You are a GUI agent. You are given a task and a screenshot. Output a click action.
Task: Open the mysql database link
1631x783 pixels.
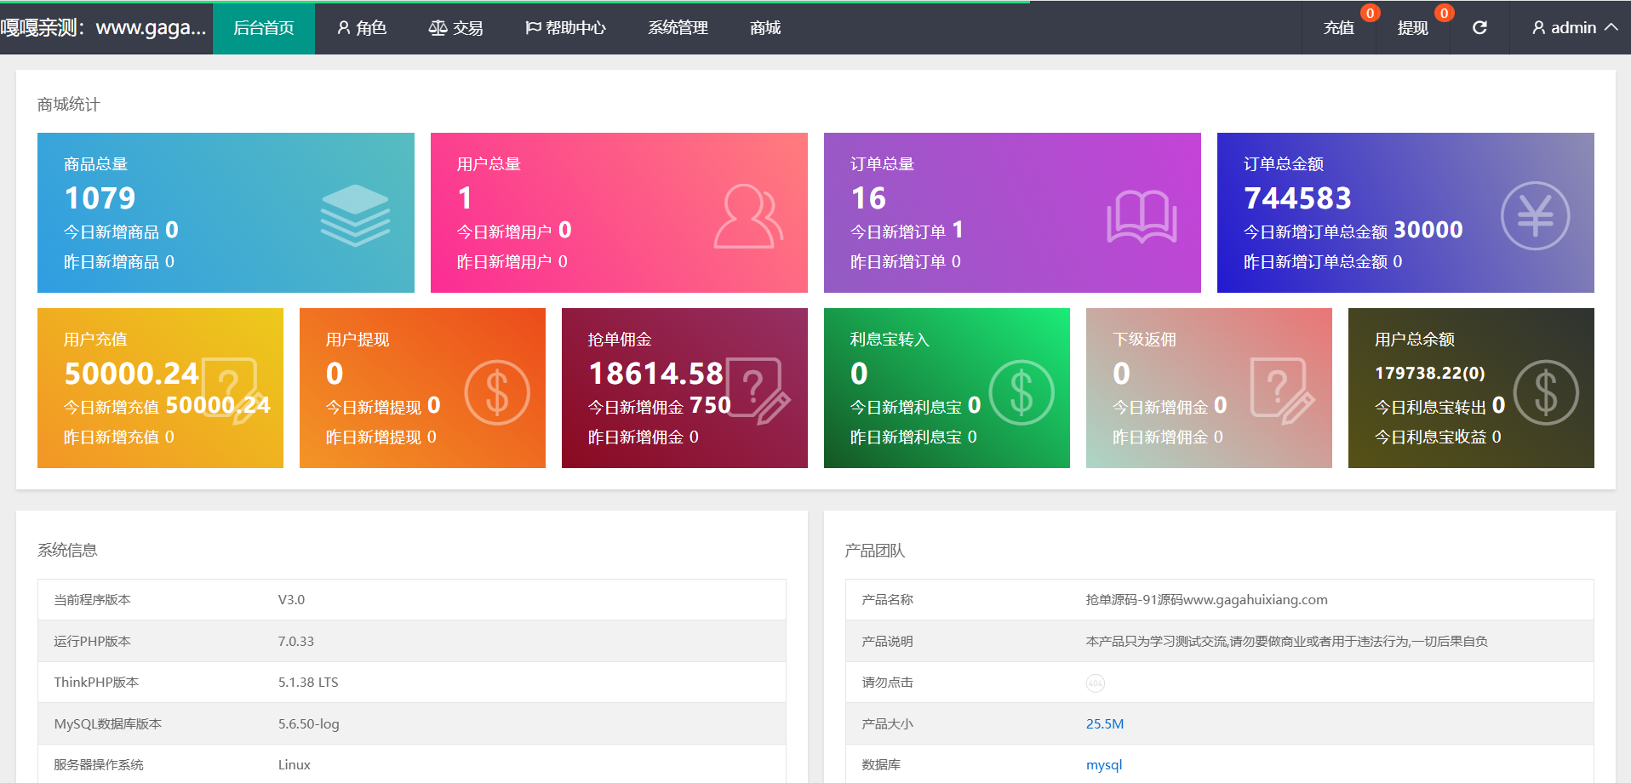[1104, 765]
